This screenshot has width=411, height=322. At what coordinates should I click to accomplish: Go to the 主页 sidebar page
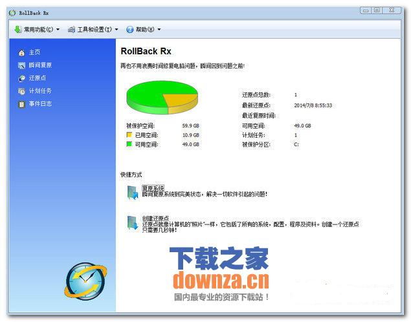pos(34,52)
